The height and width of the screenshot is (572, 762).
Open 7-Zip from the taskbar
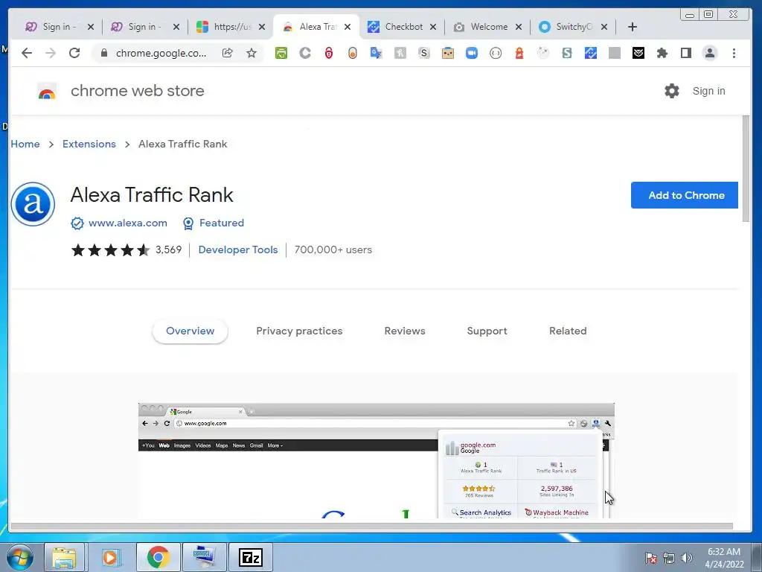(x=251, y=557)
